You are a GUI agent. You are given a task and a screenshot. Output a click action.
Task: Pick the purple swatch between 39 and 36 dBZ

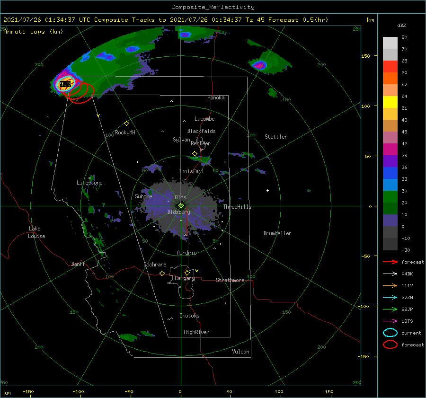tap(390, 161)
